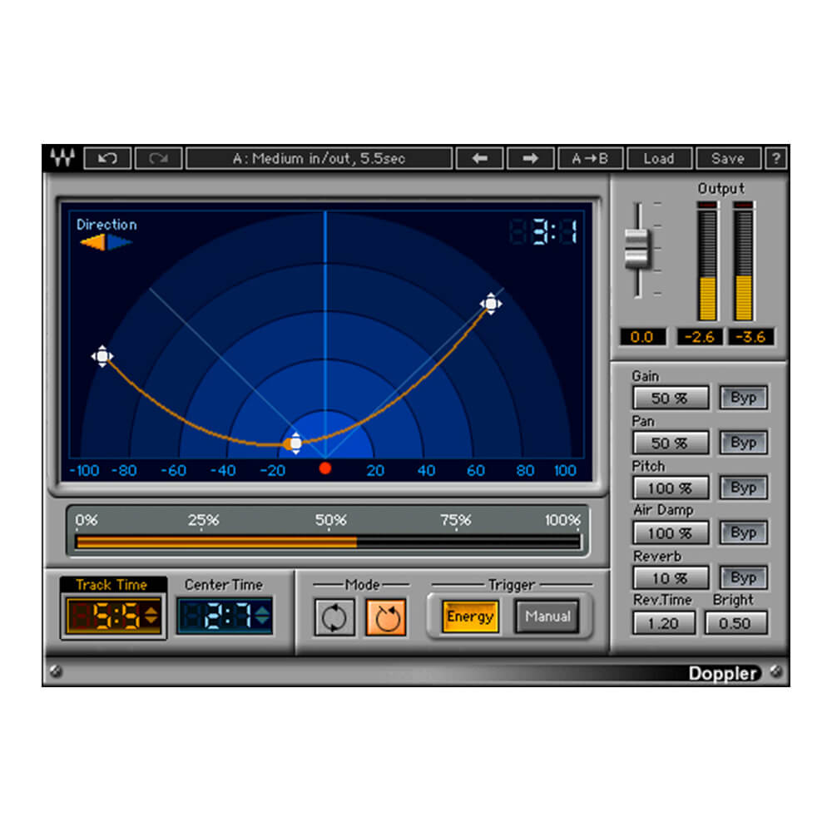Click the Gain 50 % value field
The image size is (832, 832).
click(x=671, y=398)
